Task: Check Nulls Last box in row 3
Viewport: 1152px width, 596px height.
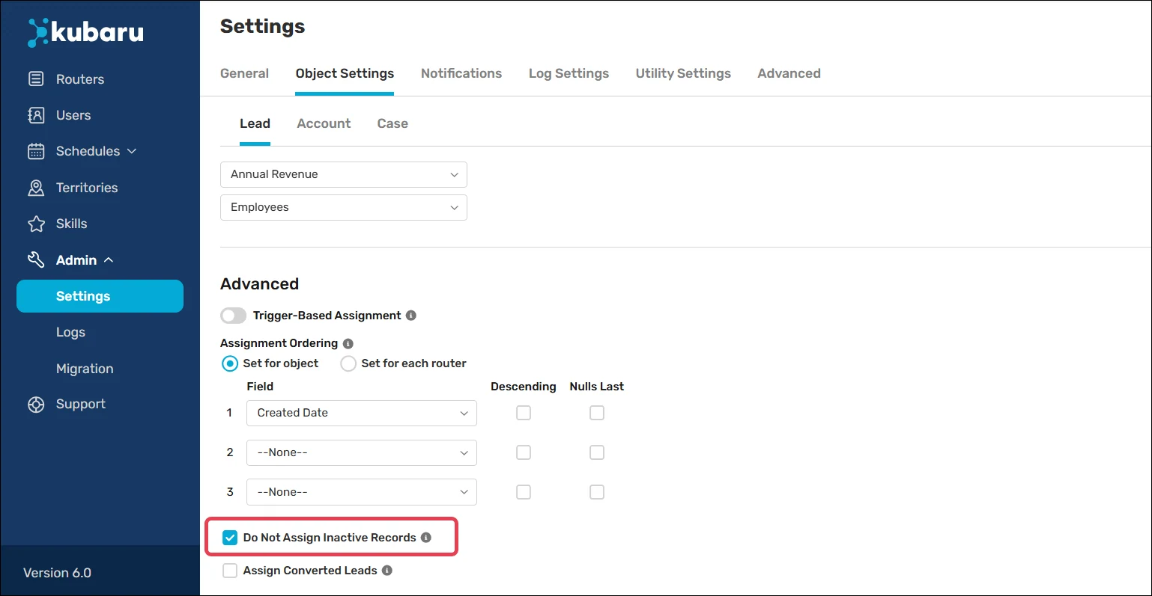Action: tap(597, 492)
